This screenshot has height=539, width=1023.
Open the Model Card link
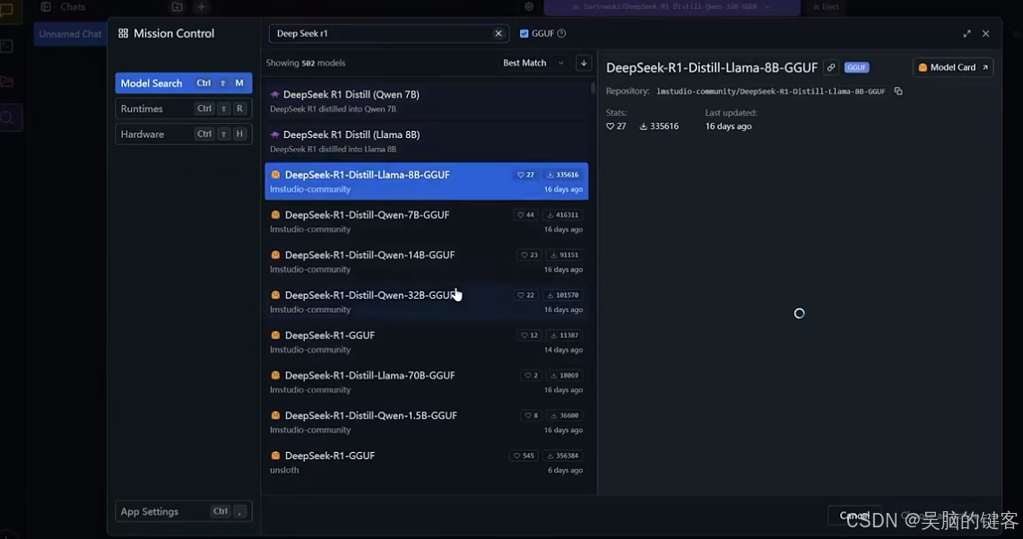(952, 67)
